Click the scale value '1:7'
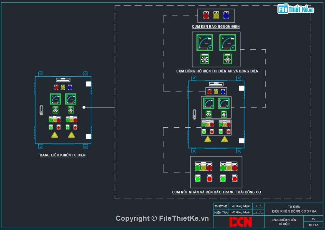 (314, 219)
